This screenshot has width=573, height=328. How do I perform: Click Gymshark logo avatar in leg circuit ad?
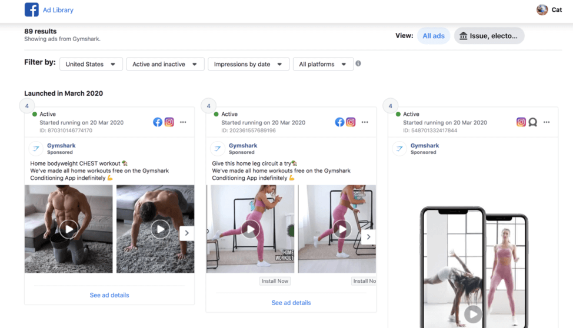point(218,149)
